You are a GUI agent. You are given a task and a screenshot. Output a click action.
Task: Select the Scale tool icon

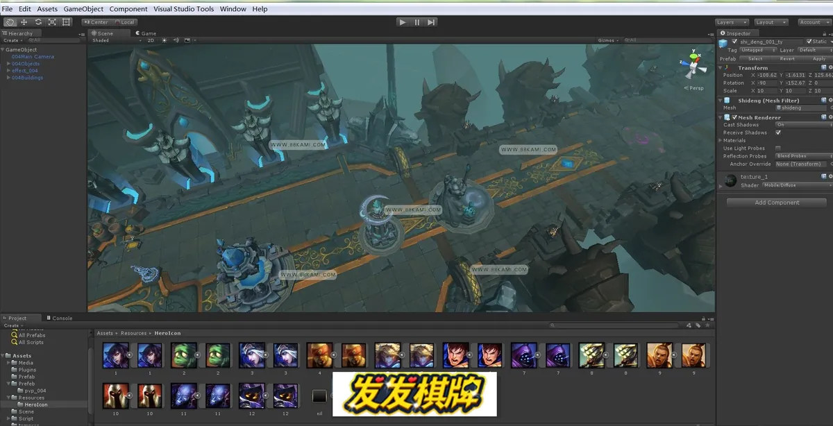[52, 22]
